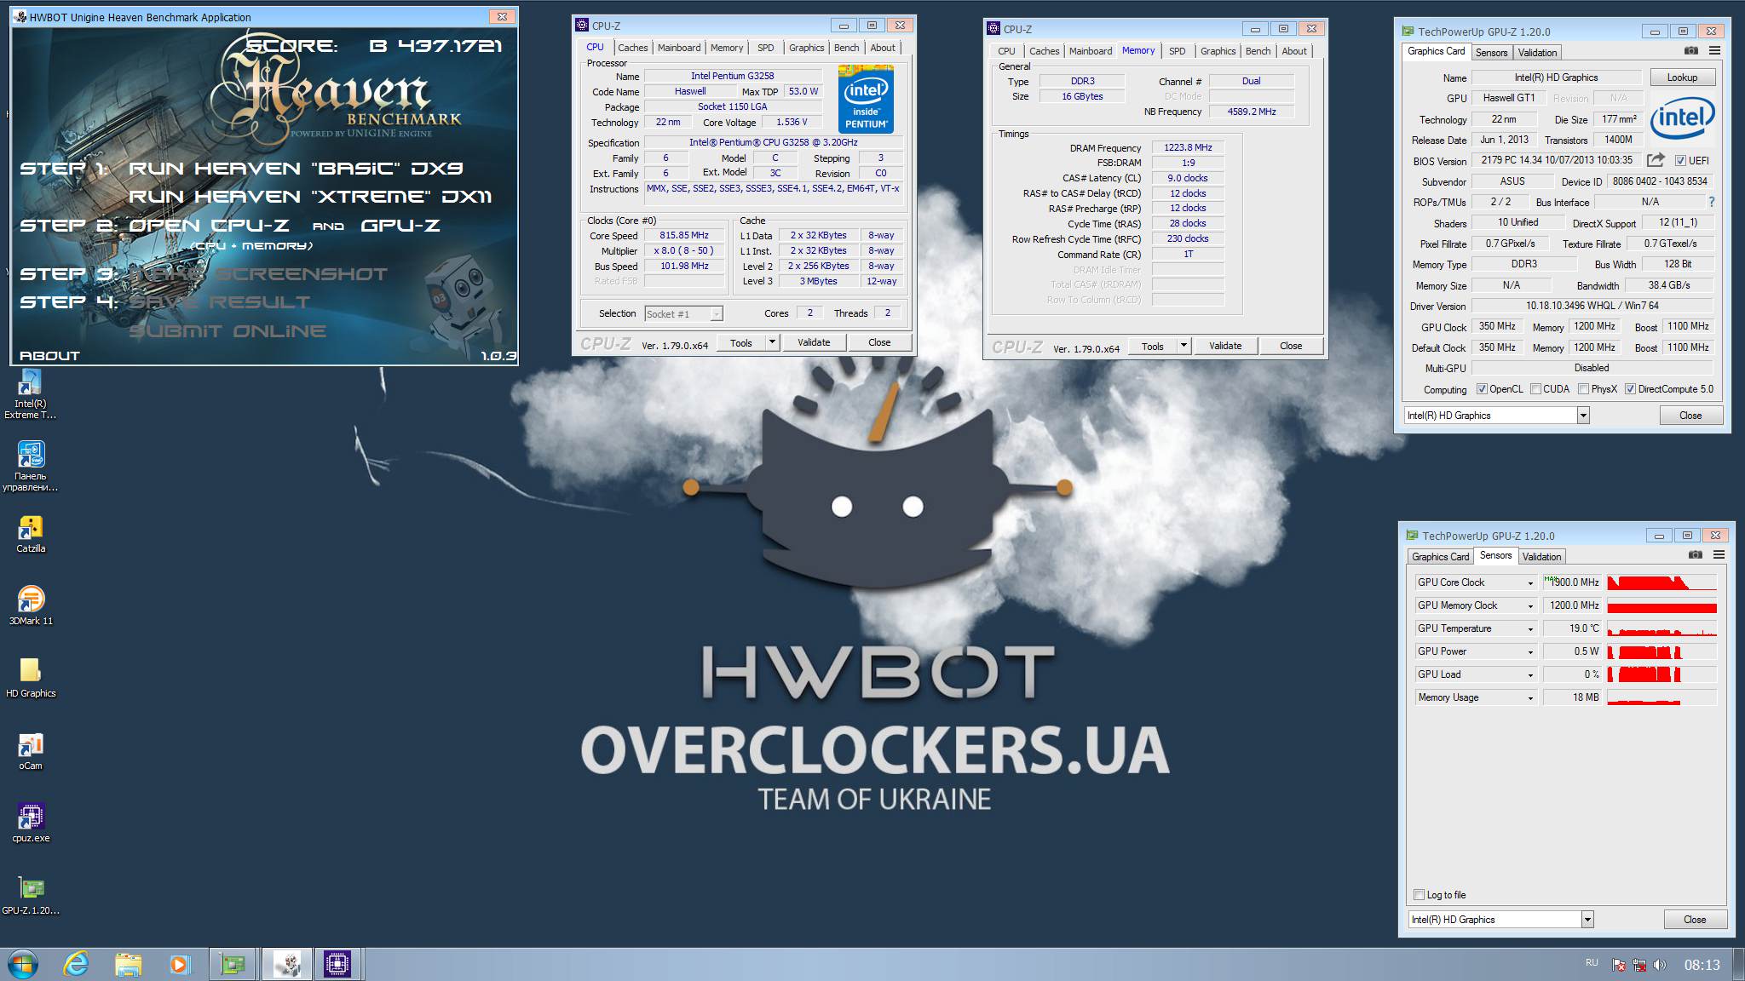Screen dimensions: 1745x981
Task: Expand the GPU Memory Clock sensor dropdown
Action: 1530,606
